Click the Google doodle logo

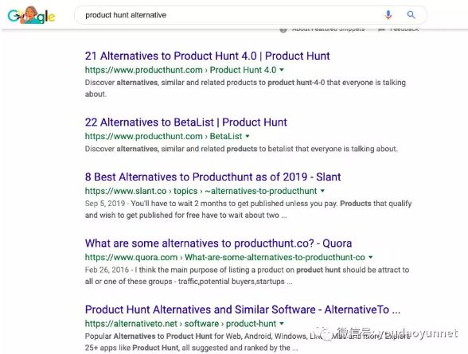(31, 15)
